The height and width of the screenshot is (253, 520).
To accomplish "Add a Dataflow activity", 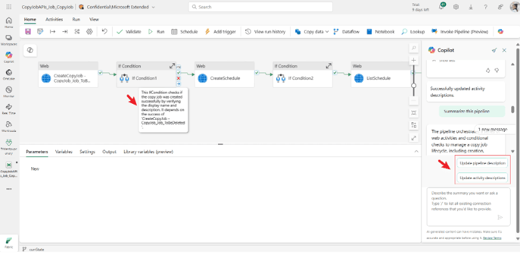I will pyautogui.click(x=346, y=32).
